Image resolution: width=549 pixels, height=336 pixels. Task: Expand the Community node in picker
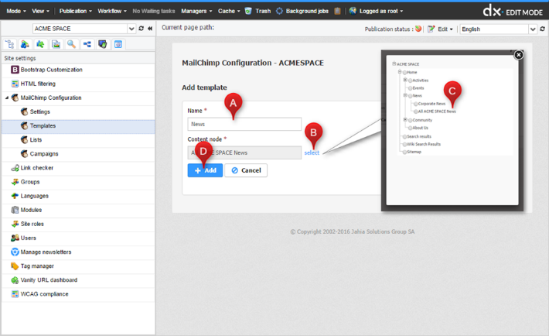point(405,119)
